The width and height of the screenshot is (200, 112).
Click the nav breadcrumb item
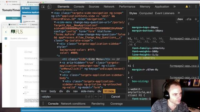tap(75, 91)
